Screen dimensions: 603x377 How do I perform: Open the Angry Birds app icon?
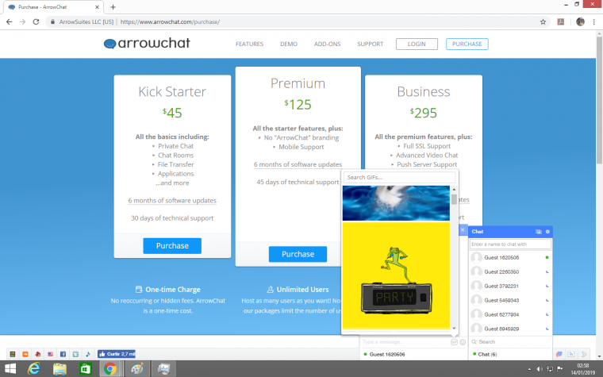coord(38,354)
